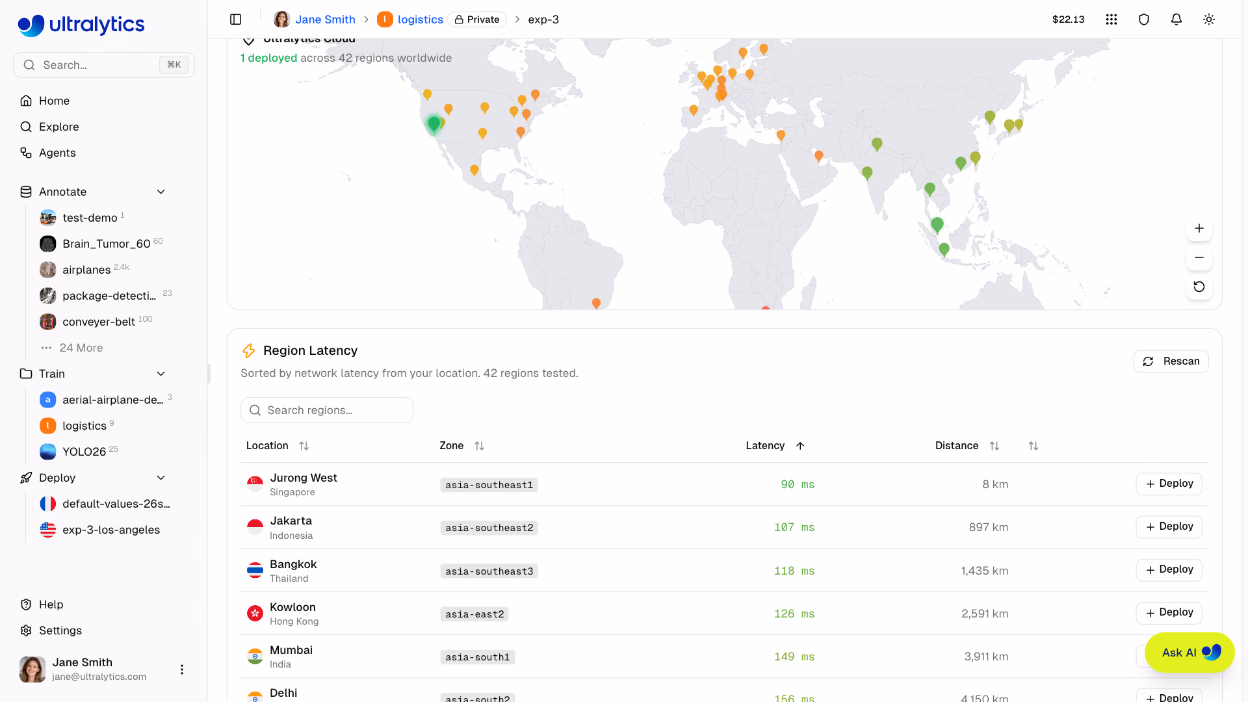Collapse the Train section chevron
1248x702 pixels.
click(161, 374)
